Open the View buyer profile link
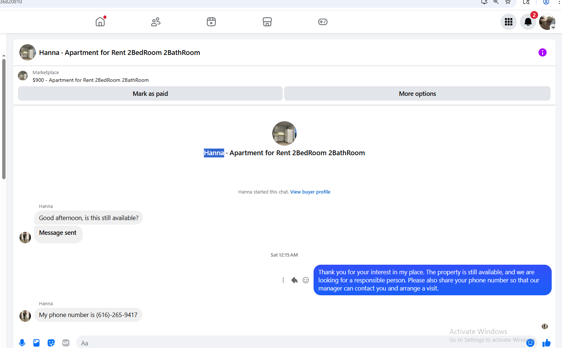The height and width of the screenshot is (348, 562). (x=310, y=192)
